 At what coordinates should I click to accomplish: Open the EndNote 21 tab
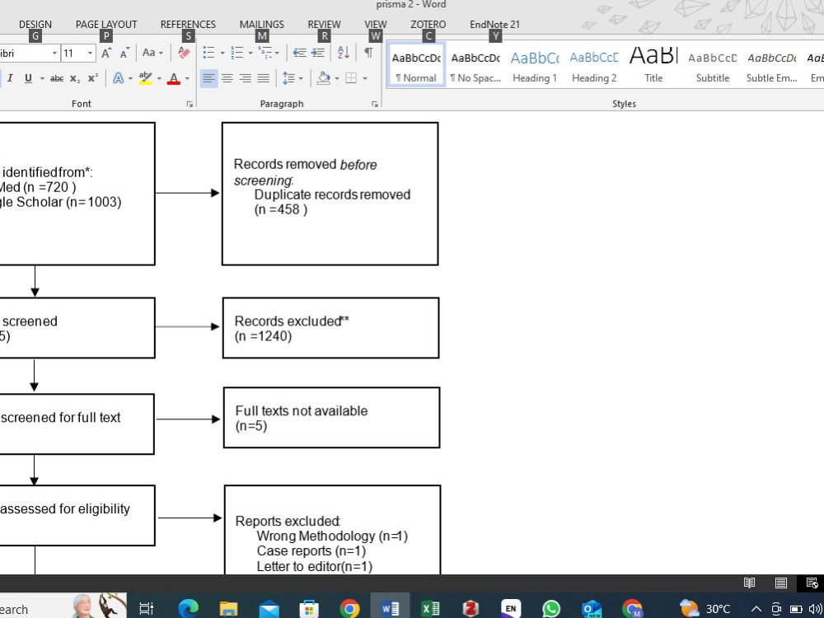(x=494, y=24)
